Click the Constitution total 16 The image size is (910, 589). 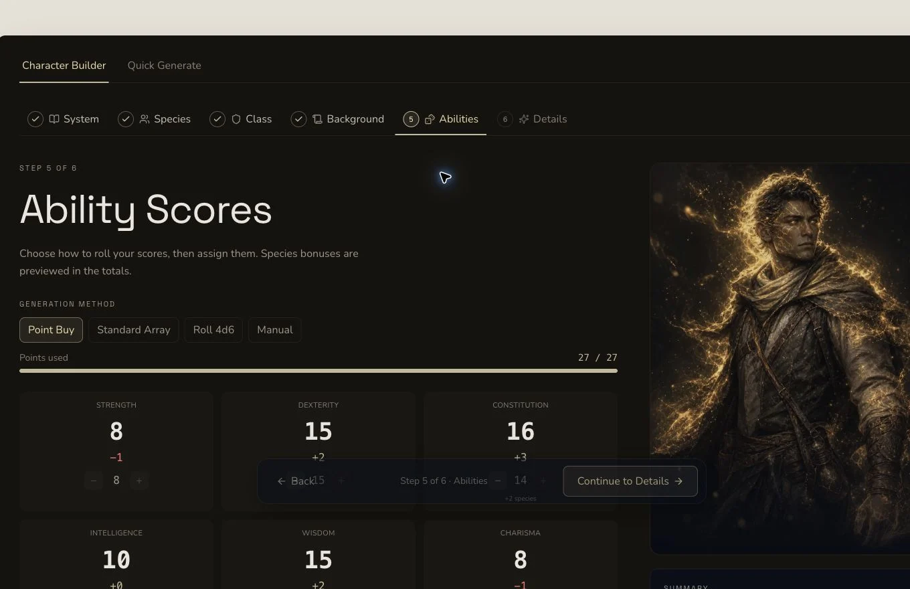point(521,432)
